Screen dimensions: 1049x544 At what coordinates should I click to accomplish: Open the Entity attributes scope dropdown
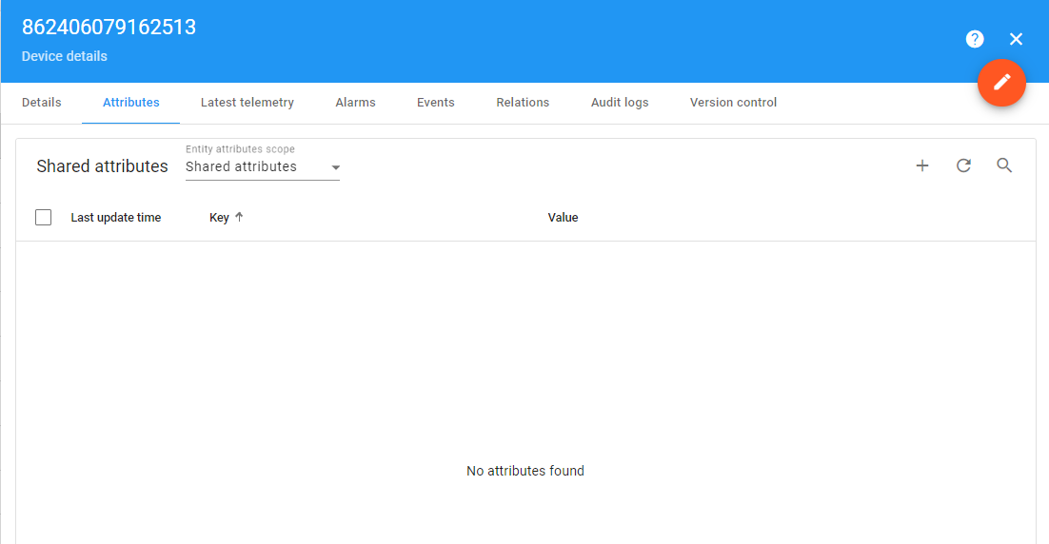[263, 167]
